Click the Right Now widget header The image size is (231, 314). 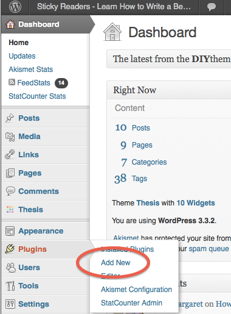tap(169, 90)
